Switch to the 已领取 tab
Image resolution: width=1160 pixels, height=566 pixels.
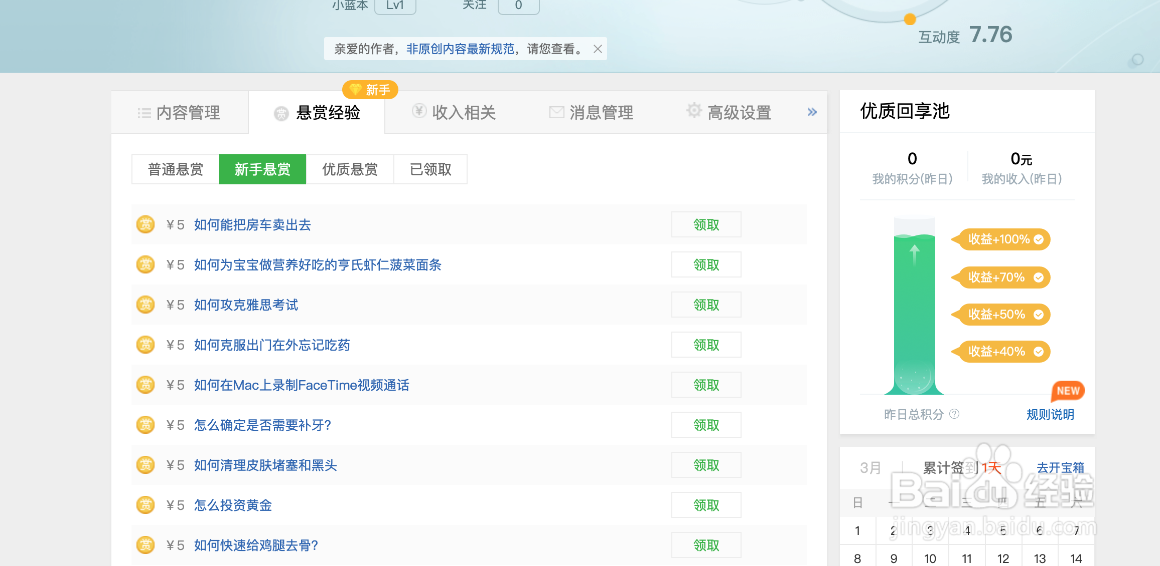(430, 169)
